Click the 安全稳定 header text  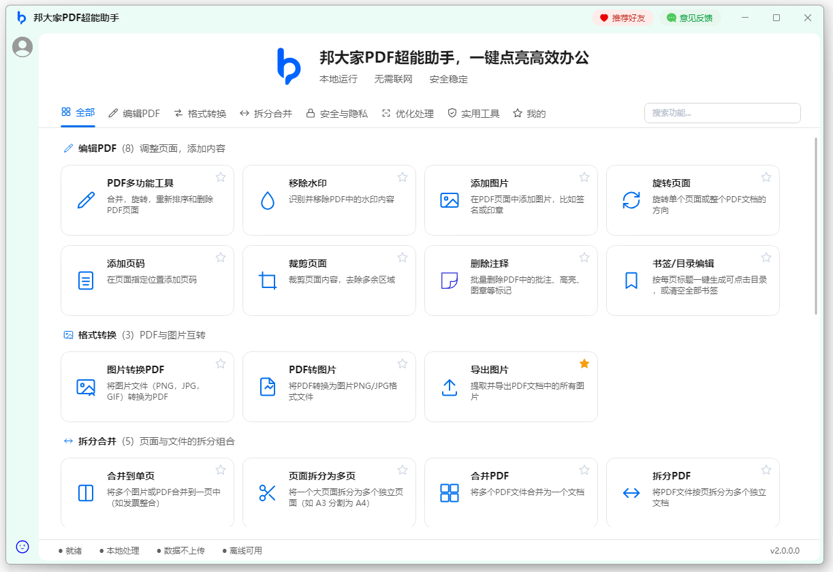pyautogui.click(x=449, y=79)
